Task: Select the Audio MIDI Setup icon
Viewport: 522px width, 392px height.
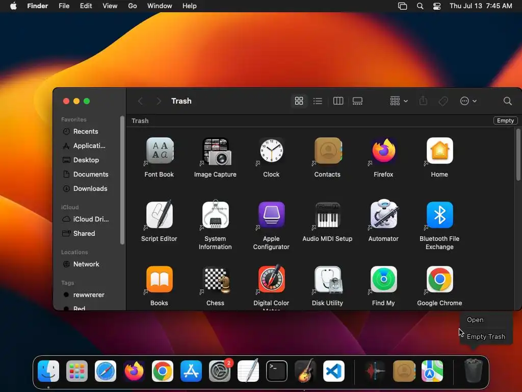Action: 328,215
